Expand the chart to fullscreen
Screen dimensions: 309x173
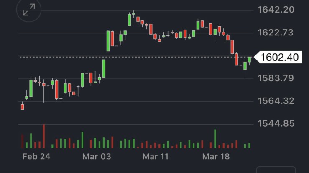29,10
